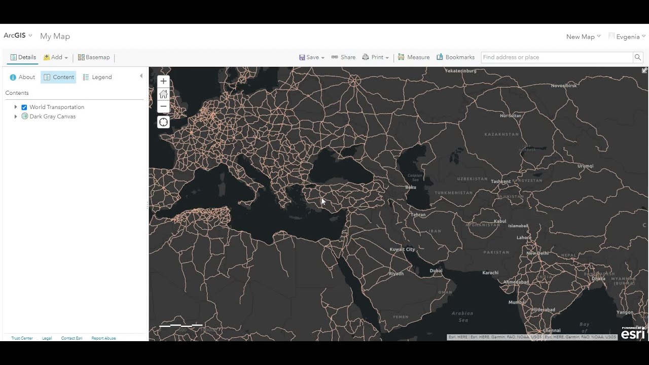Image resolution: width=649 pixels, height=365 pixels.
Task: Click the Yekaterinburg label
Action: 460,71
